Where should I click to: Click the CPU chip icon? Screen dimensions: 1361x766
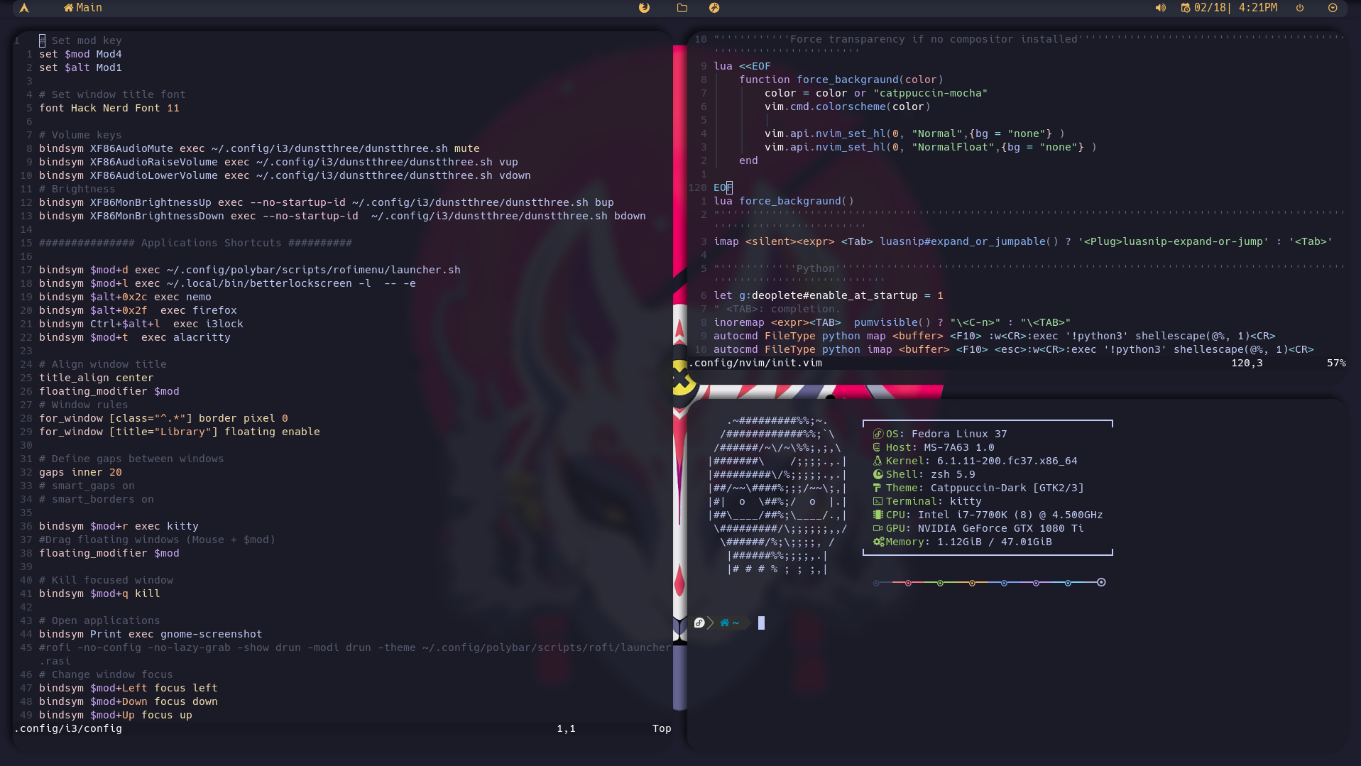coord(878,515)
